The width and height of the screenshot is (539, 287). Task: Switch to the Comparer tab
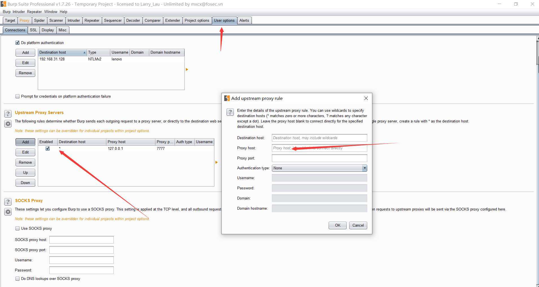pyautogui.click(x=153, y=20)
